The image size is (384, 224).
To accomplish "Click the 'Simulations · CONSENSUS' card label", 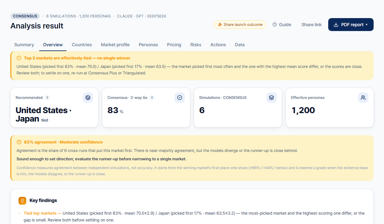I will [223, 98].
